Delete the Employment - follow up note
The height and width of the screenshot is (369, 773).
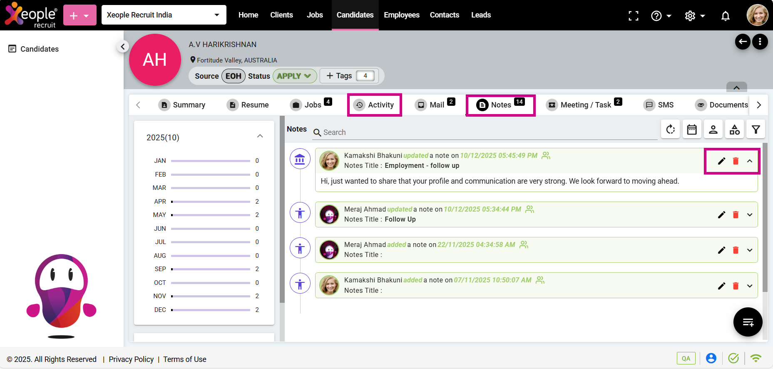pyautogui.click(x=736, y=161)
